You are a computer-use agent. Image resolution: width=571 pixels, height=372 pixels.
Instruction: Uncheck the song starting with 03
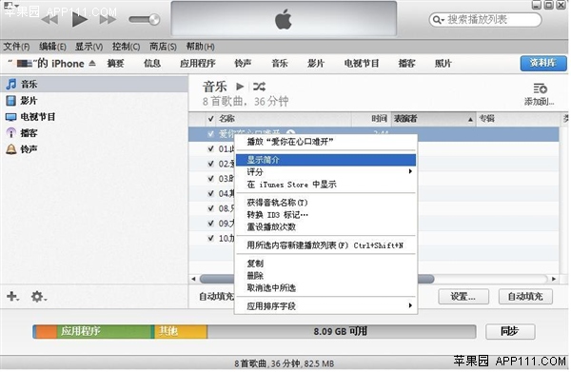[x=210, y=179]
